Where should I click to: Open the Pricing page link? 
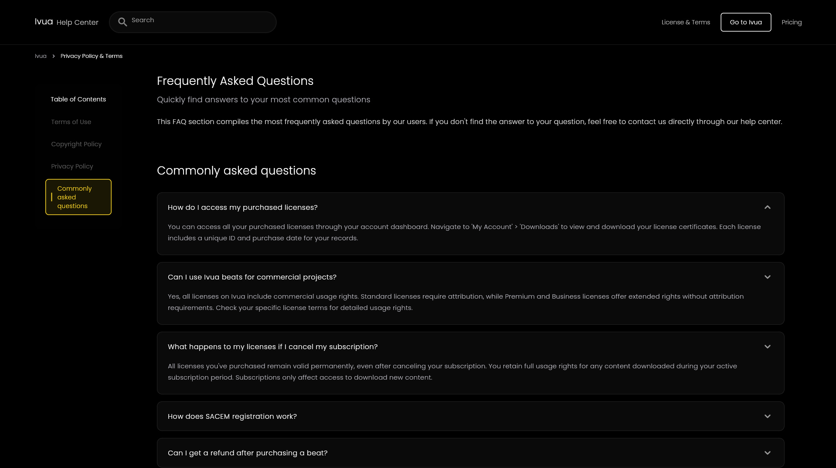point(792,22)
